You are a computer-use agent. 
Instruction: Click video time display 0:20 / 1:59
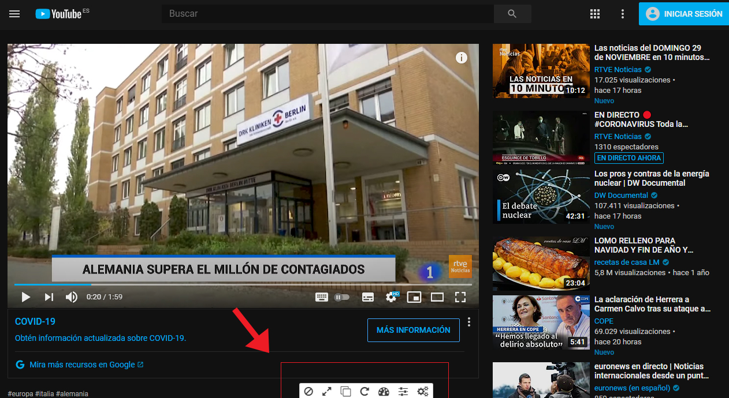[x=105, y=297]
